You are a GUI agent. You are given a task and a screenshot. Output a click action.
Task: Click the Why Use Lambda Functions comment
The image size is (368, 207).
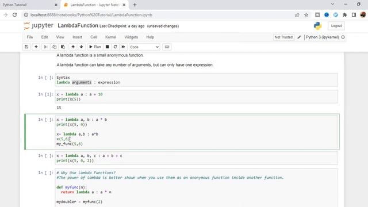pyautogui.click(x=86, y=172)
